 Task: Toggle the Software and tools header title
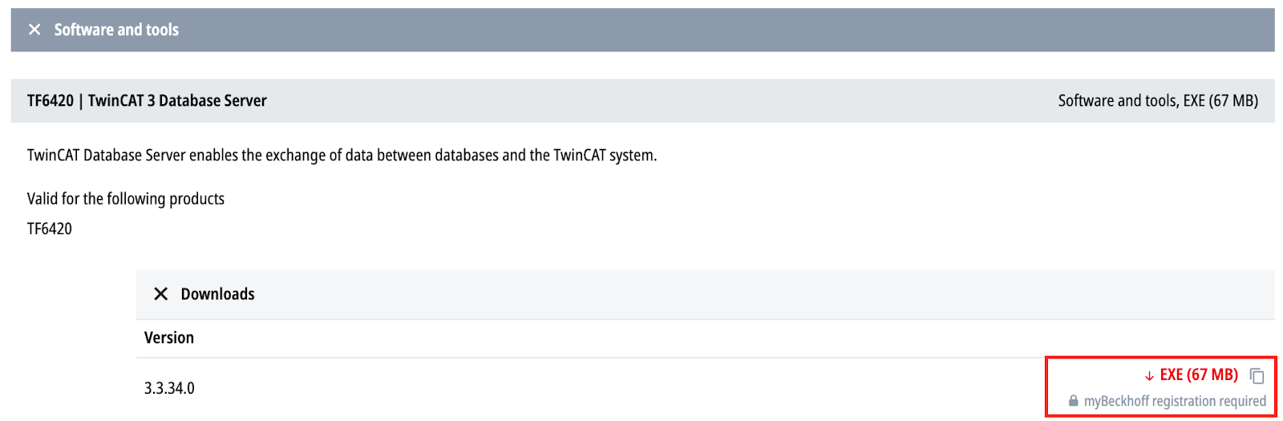coord(116,30)
